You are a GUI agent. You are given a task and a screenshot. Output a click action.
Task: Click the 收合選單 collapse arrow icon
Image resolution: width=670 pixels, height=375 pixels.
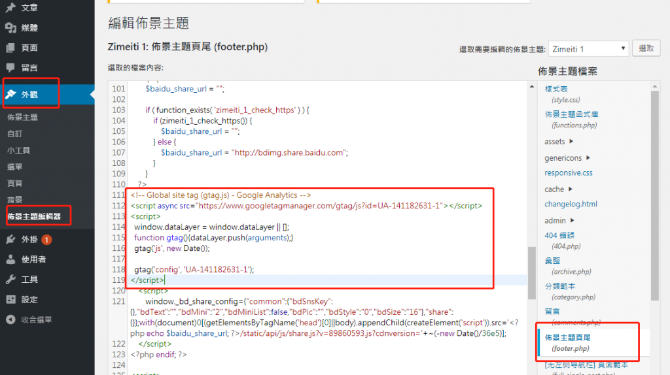click(10, 319)
